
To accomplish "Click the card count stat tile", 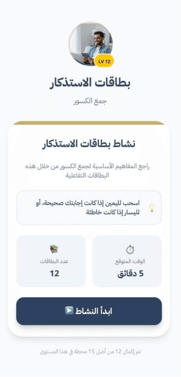I will point(51,261).
